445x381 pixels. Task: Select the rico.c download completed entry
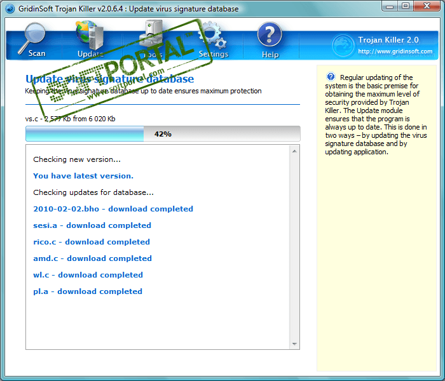92,242
